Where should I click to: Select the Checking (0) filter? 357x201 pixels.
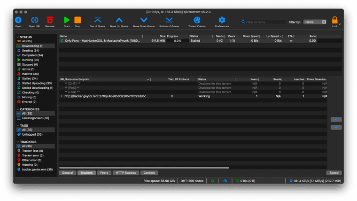[35, 93]
